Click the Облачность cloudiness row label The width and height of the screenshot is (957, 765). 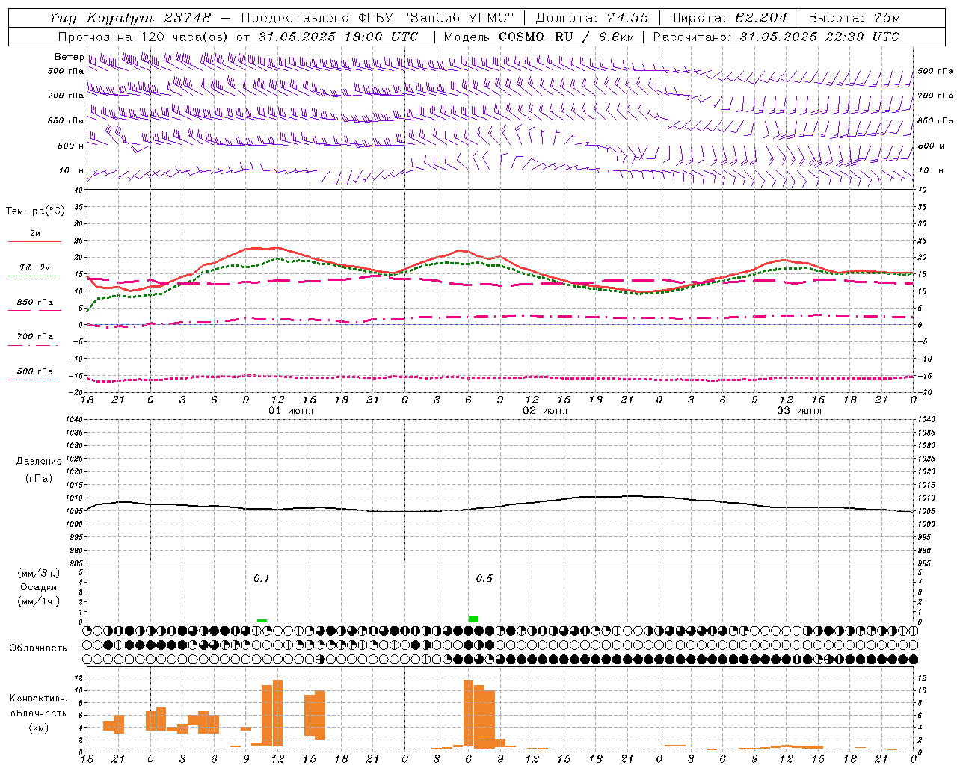coord(38,648)
